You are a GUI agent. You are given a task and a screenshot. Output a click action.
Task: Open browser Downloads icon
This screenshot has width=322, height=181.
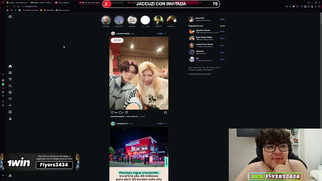click(316, 7)
